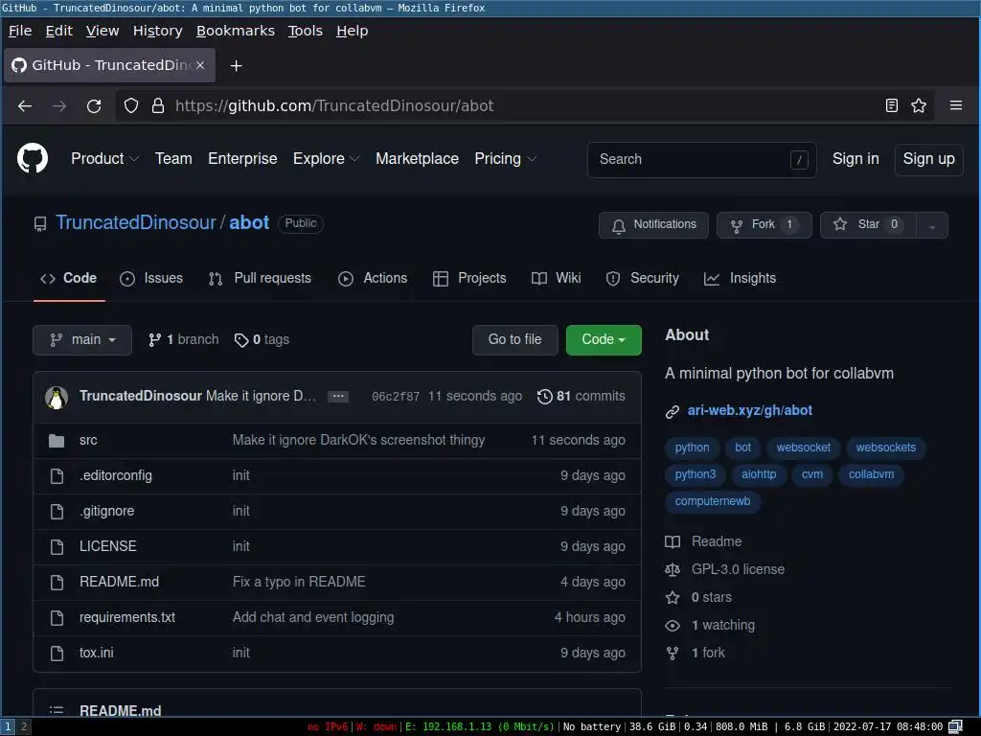Viewport: 981px width, 736px height.
Task: Open the Firefox View menu
Action: click(x=102, y=31)
